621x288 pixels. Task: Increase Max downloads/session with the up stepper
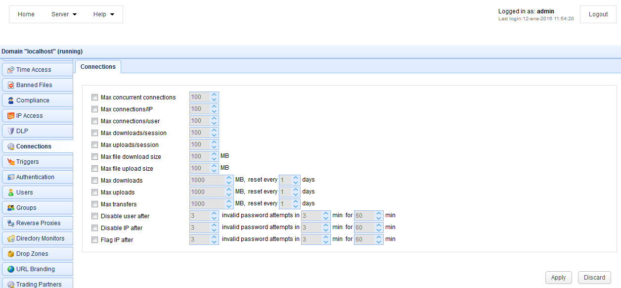click(x=214, y=130)
